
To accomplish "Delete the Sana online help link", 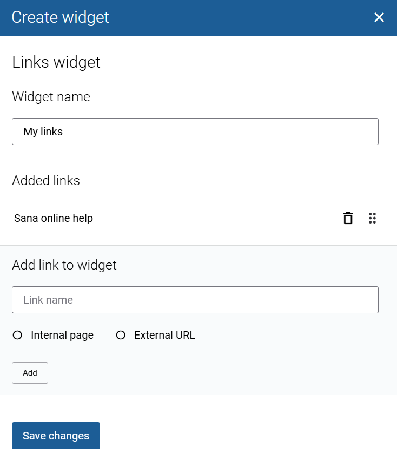I will tap(348, 218).
